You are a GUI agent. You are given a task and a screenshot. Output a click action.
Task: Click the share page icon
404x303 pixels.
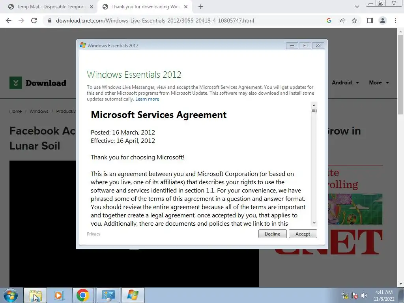(x=342, y=21)
